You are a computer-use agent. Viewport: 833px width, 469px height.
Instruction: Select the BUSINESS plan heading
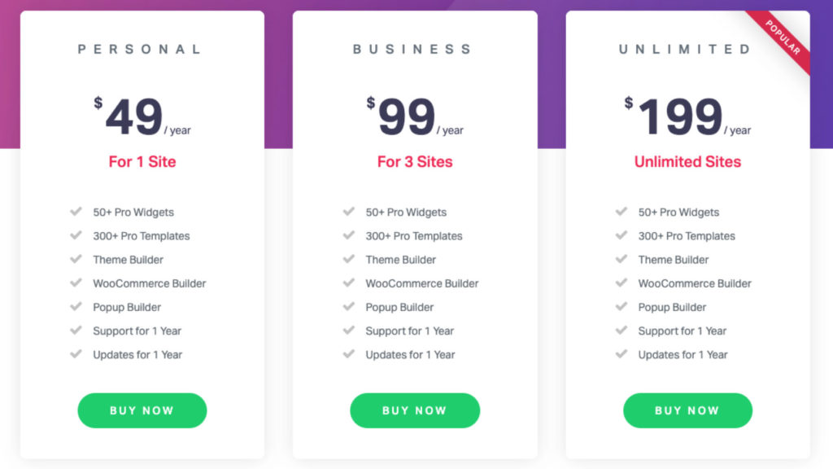[412, 50]
